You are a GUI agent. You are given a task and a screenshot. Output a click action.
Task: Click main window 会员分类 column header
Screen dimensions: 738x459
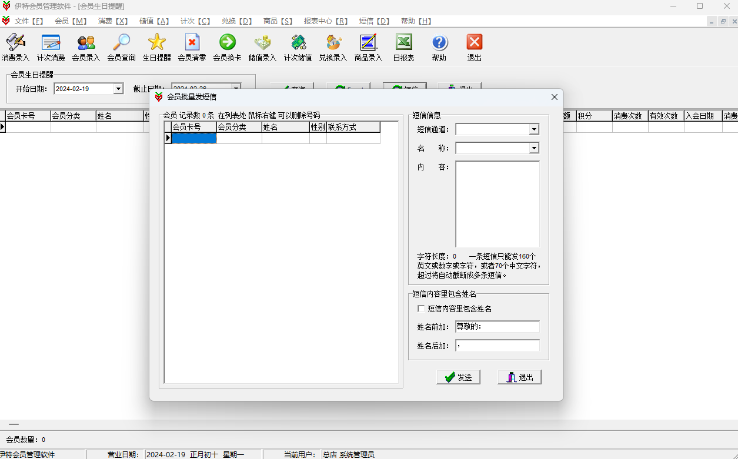73,116
